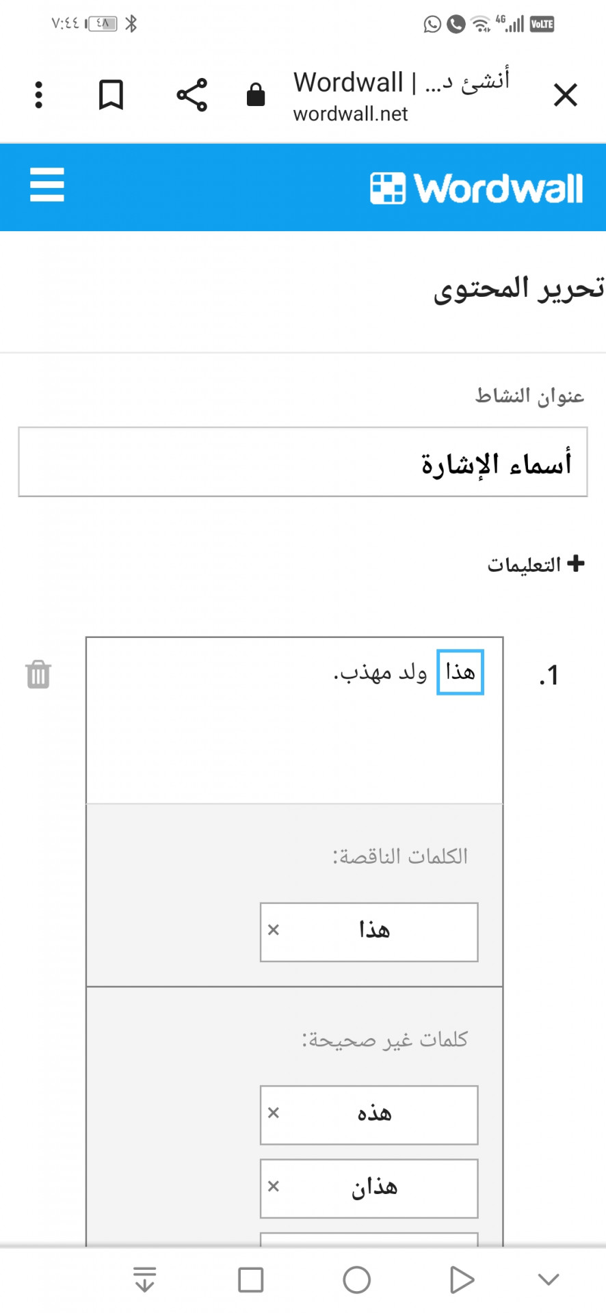Edit the incorrect word هذه field
The height and width of the screenshot is (1313, 606).
point(375,1115)
